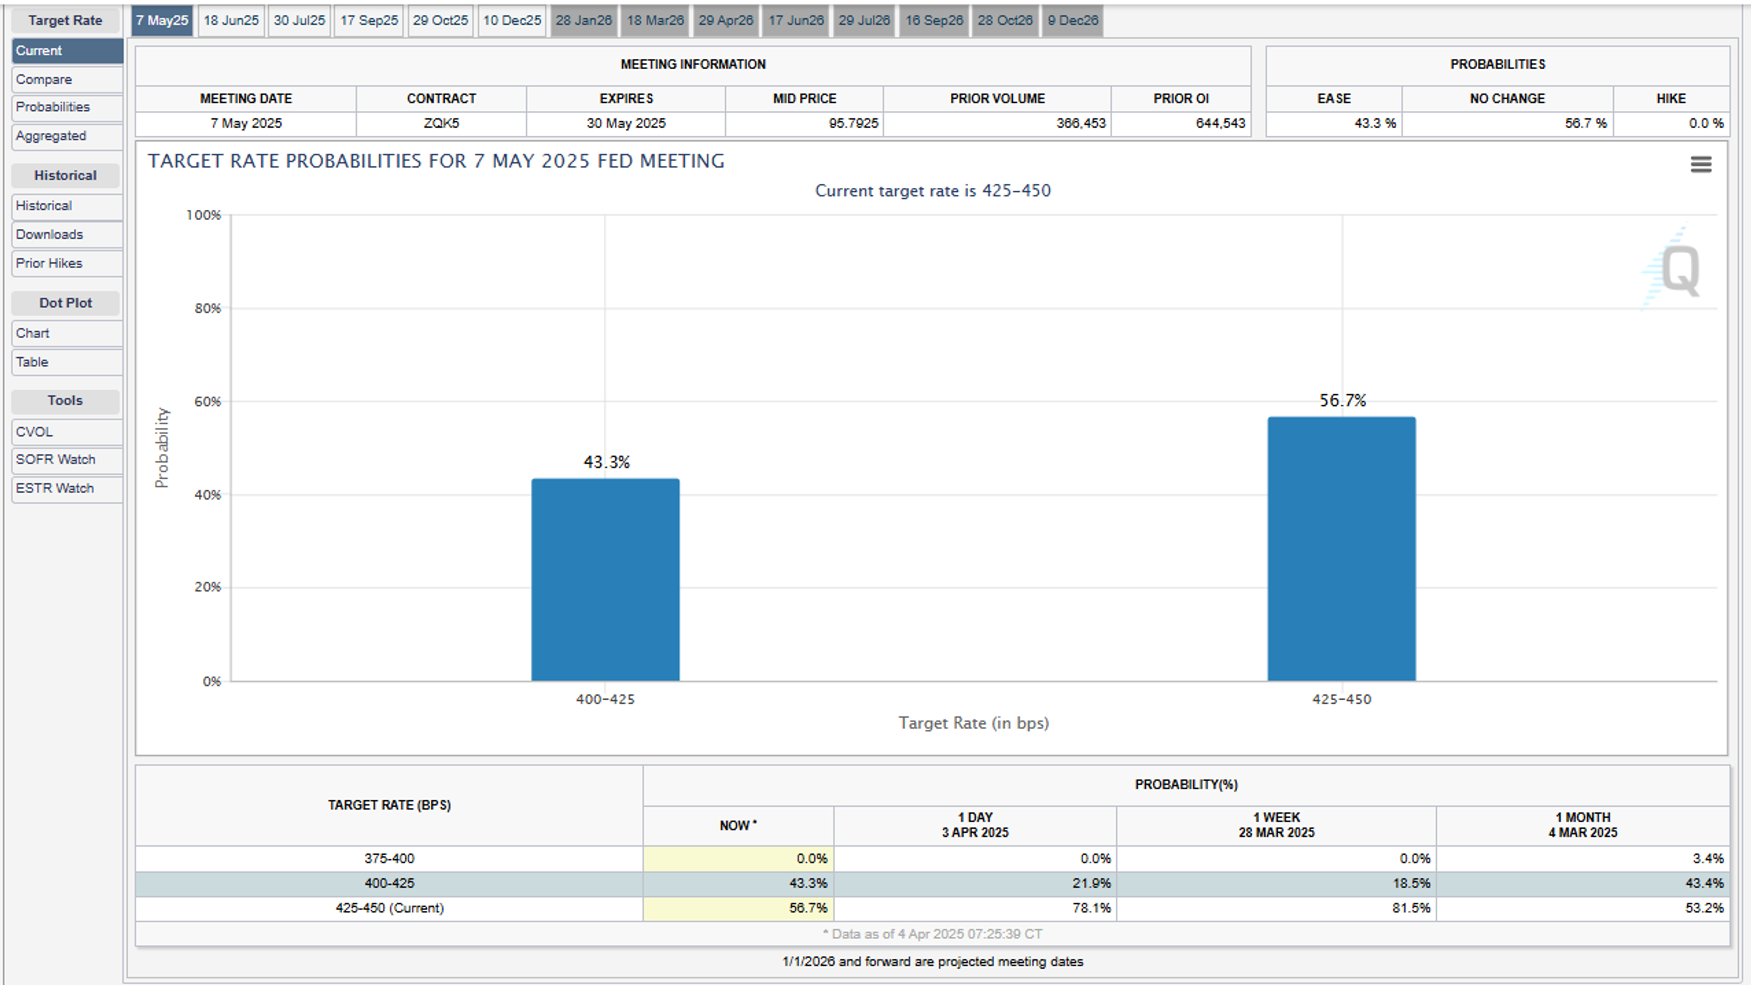Switch to the 30 Jul25 meeting tab
Screen dimensions: 1751x985
coord(299,21)
